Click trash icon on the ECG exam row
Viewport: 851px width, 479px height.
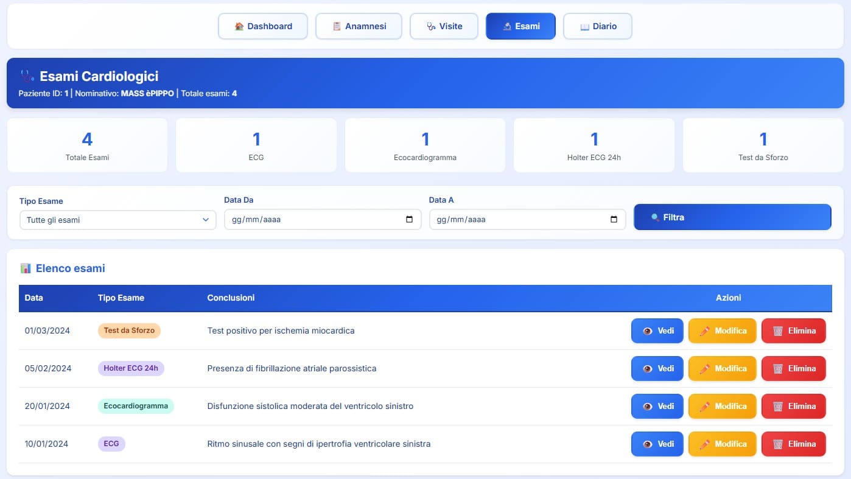click(778, 444)
